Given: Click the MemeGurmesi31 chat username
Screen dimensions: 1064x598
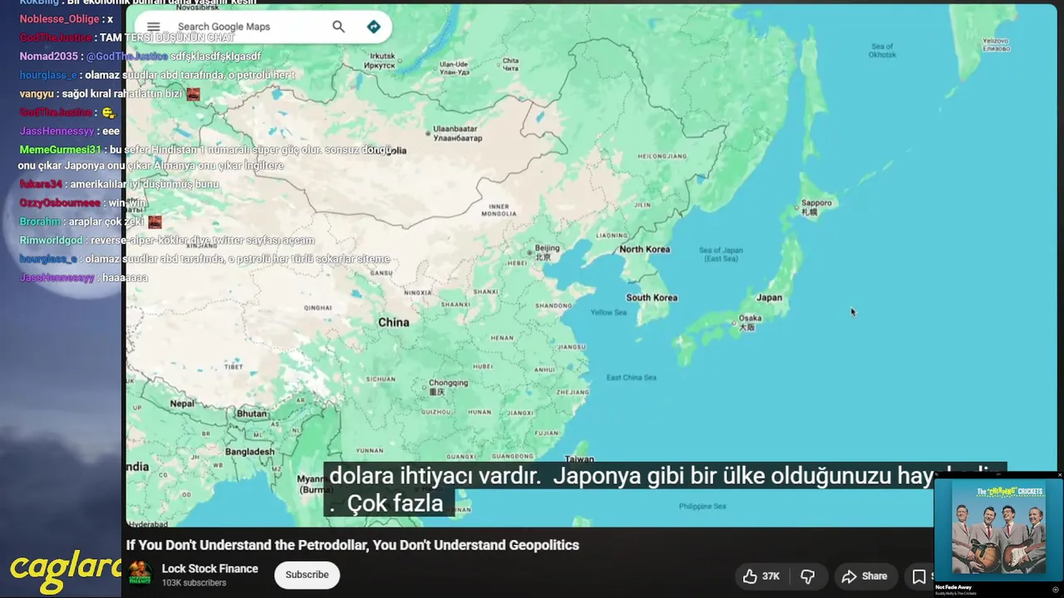Looking at the screenshot, I should 60,149.
